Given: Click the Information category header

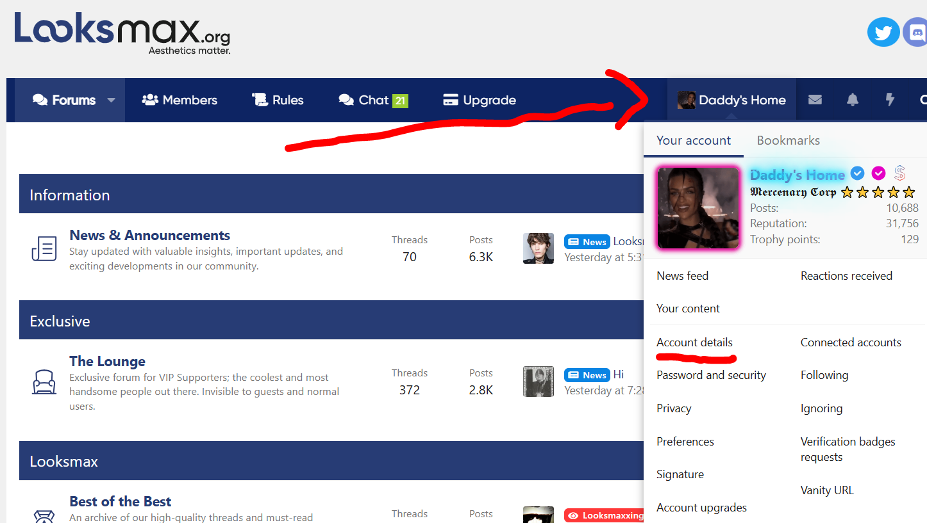Looking at the screenshot, I should 69,195.
